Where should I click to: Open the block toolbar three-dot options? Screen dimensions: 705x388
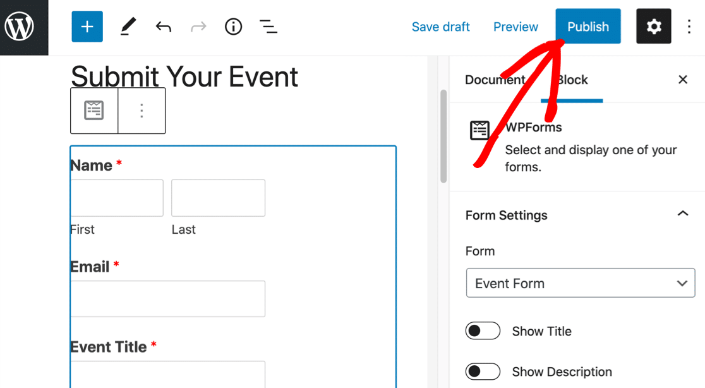(x=142, y=111)
